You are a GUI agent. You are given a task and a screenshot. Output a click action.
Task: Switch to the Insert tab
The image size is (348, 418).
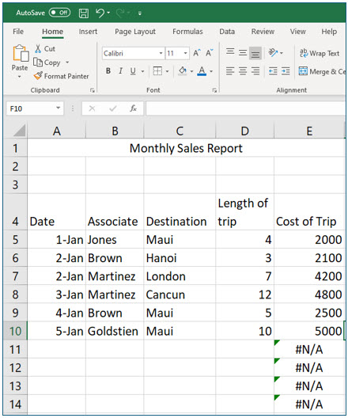point(88,32)
